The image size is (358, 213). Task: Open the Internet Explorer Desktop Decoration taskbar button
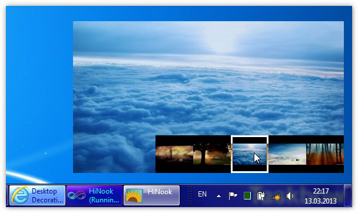click(38, 195)
